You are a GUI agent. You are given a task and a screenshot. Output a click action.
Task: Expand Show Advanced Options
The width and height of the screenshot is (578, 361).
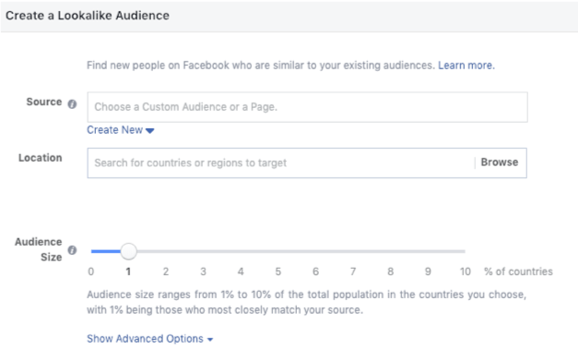[149, 339]
